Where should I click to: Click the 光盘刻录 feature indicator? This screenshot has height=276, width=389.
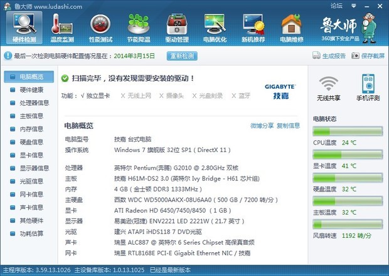point(208,96)
